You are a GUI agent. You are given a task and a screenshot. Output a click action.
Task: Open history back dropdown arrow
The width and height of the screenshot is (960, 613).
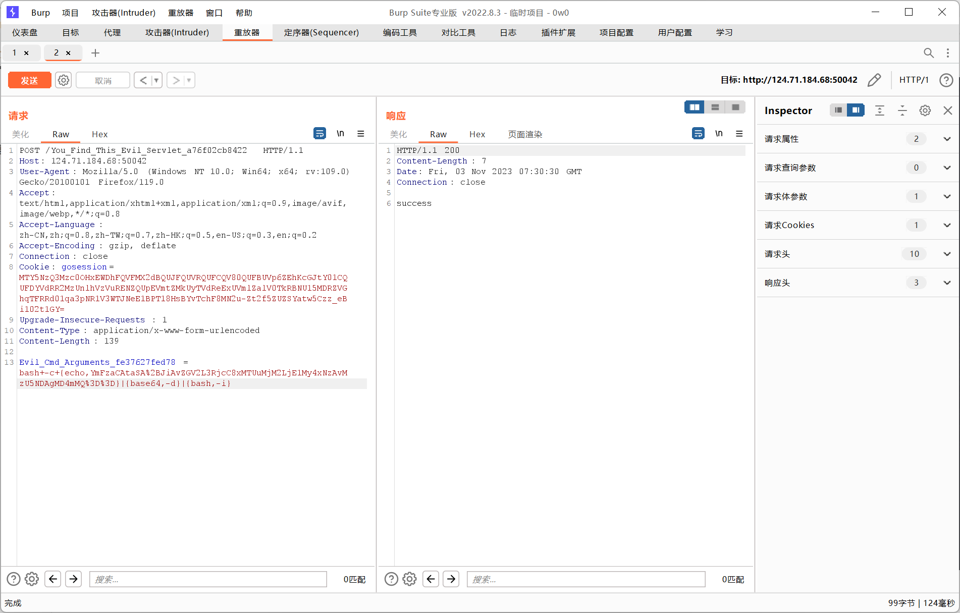pyautogui.click(x=156, y=80)
